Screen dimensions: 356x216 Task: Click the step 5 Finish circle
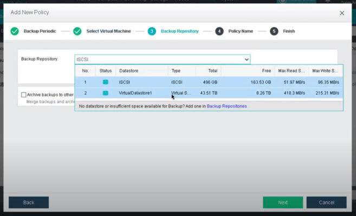(274, 31)
